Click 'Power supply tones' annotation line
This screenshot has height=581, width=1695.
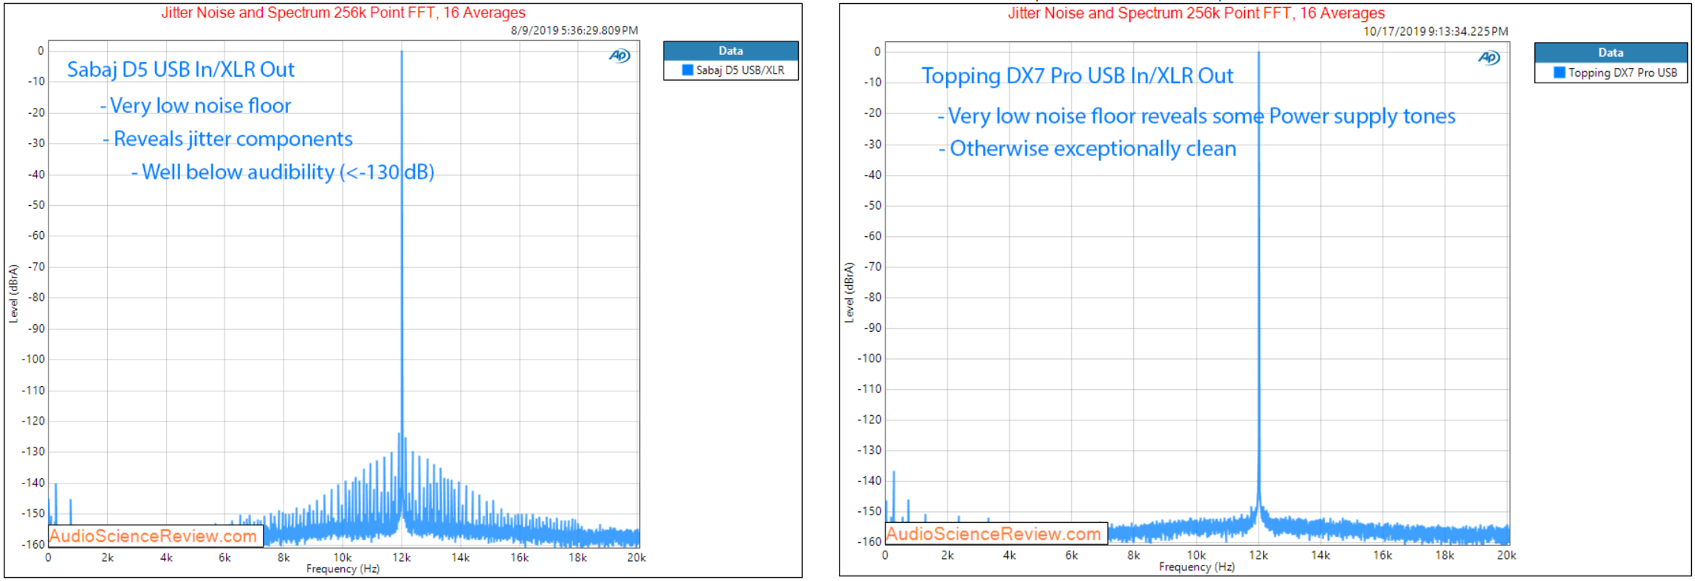click(x=1197, y=116)
